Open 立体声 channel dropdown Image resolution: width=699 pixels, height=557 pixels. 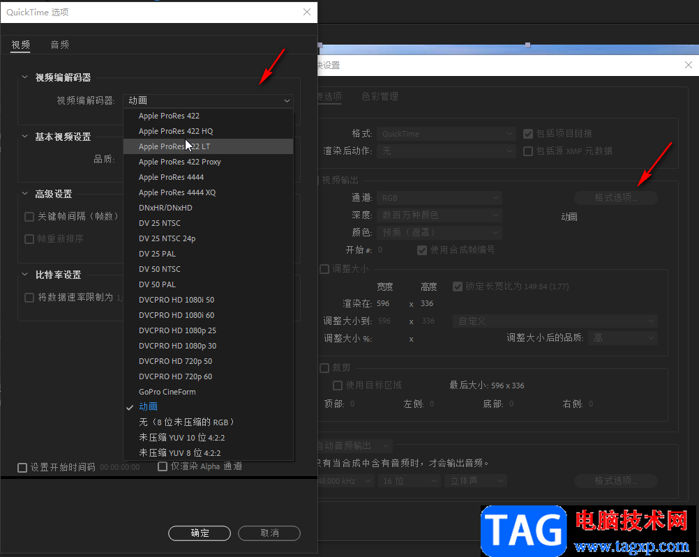pos(476,481)
